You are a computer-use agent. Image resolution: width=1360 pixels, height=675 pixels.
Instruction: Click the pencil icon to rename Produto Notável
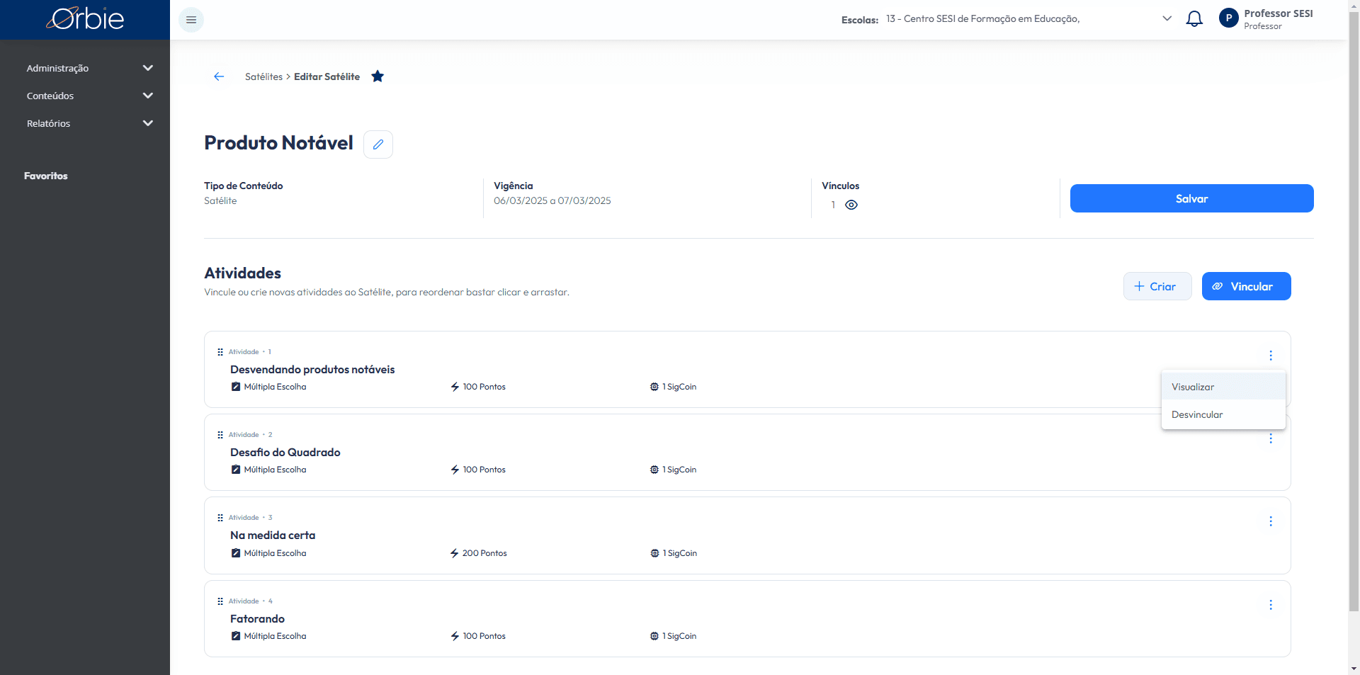pyautogui.click(x=378, y=144)
